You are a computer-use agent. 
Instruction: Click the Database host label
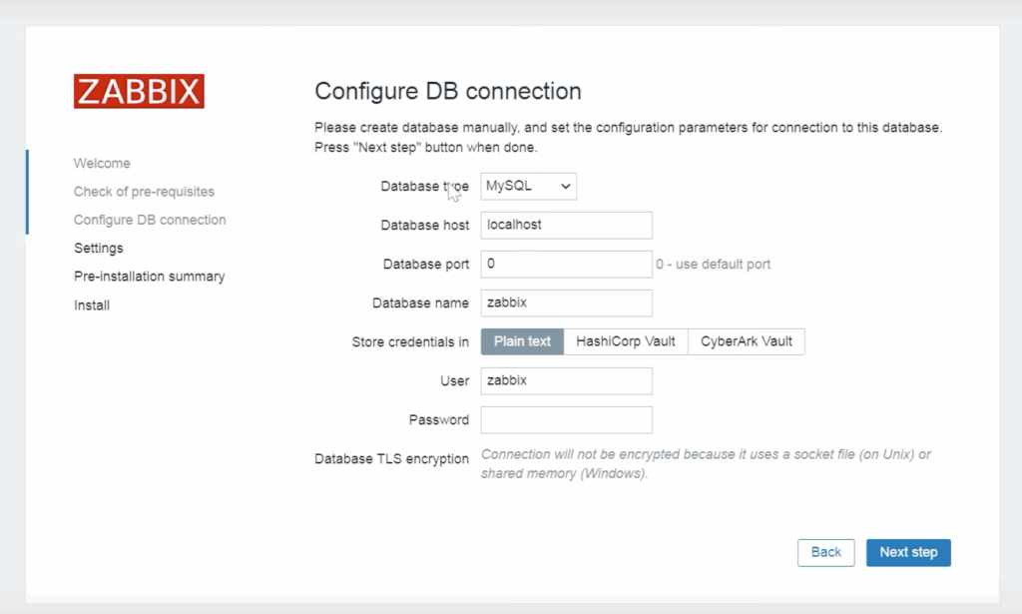tap(425, 226)
